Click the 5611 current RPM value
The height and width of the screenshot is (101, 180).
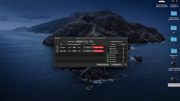tap(74, 47)
